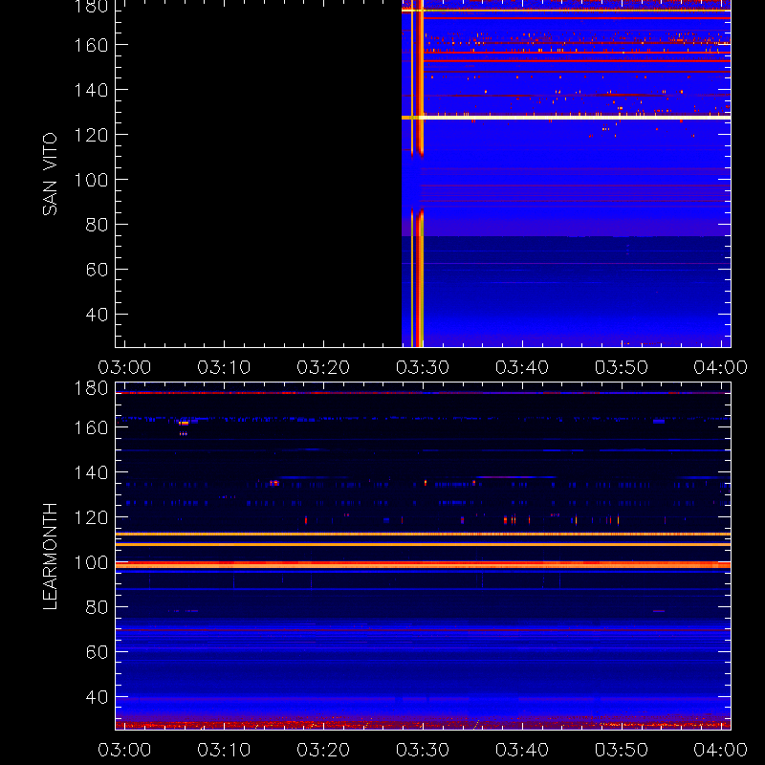Click inside the San Vito spectrogram plot

tap(423, 174)
